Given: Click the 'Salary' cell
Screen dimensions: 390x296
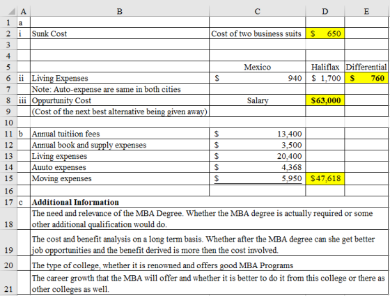Looking at the screenshot, I should (257, 100).
